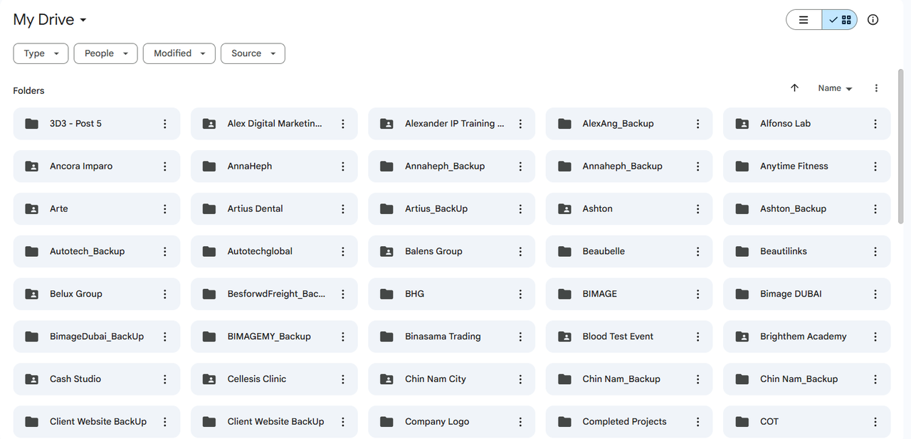Click three-dot menu on Company Logo

pyautogui.click(x=520, y=422)
